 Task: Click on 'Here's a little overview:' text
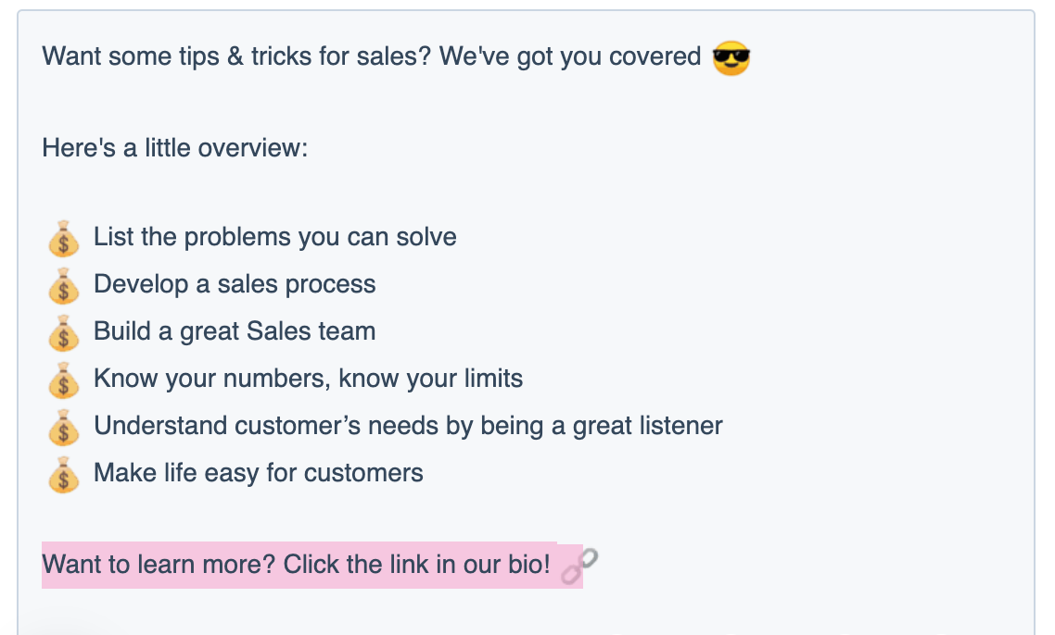tap(175, 148)
